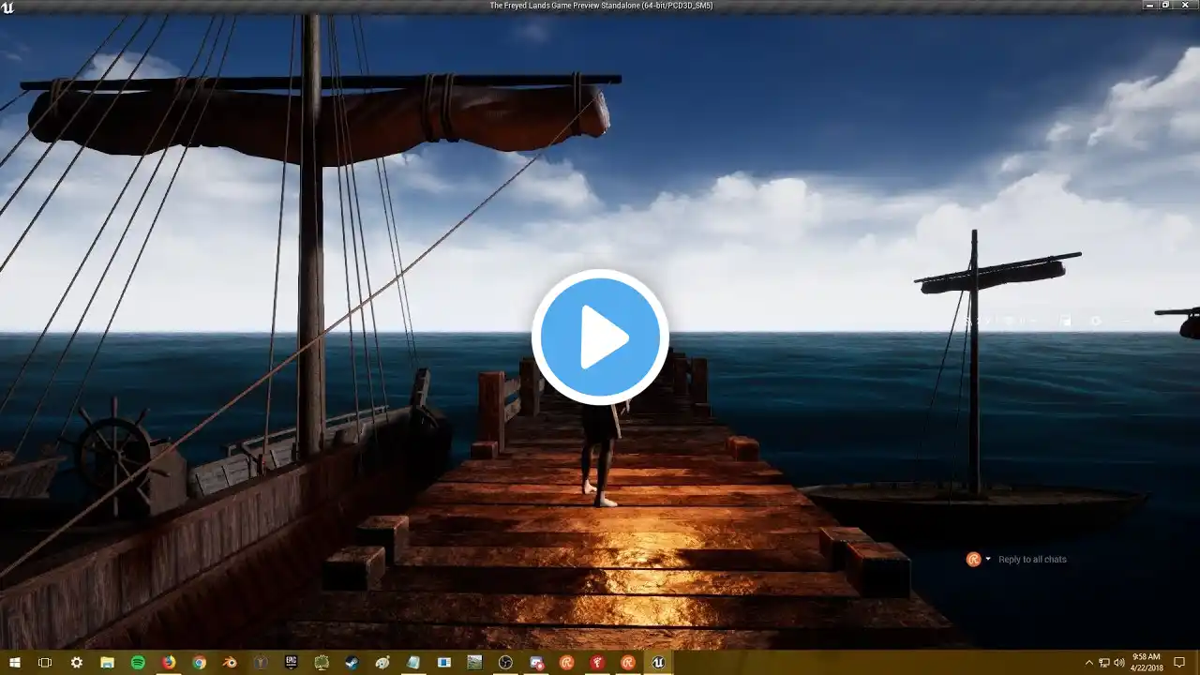Play the video with the center play button

click(x=600, y=337)
